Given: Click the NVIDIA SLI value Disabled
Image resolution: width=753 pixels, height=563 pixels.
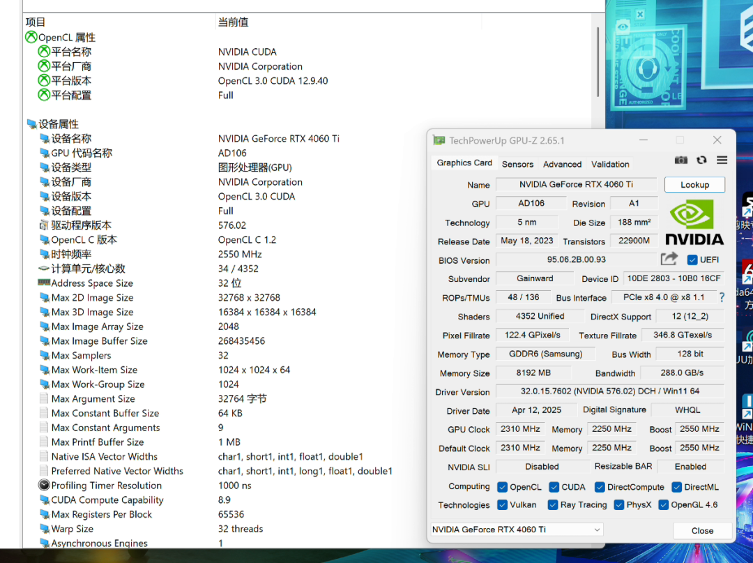Looking at the screenshot, I should pyautogui.click(x=542, y=467).
